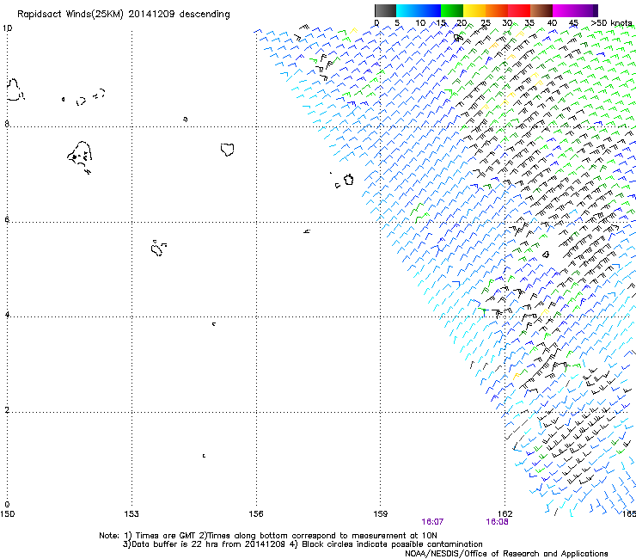
Task: Click the '153' longitude axis label
Action: click(x=131, y=514)
